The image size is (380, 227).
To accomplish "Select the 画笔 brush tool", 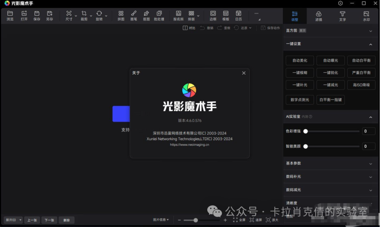I will [x=134, y=15].
